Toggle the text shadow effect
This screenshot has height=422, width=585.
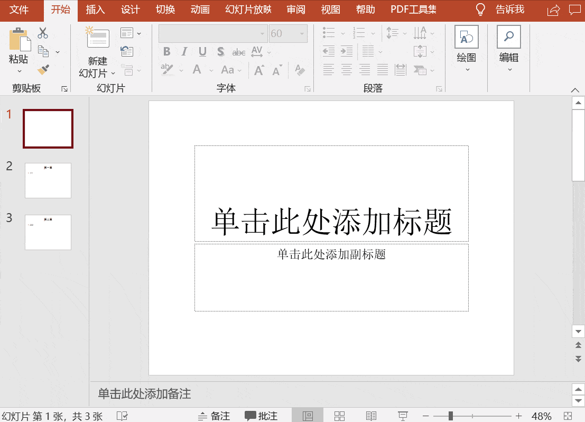(220, 52)
